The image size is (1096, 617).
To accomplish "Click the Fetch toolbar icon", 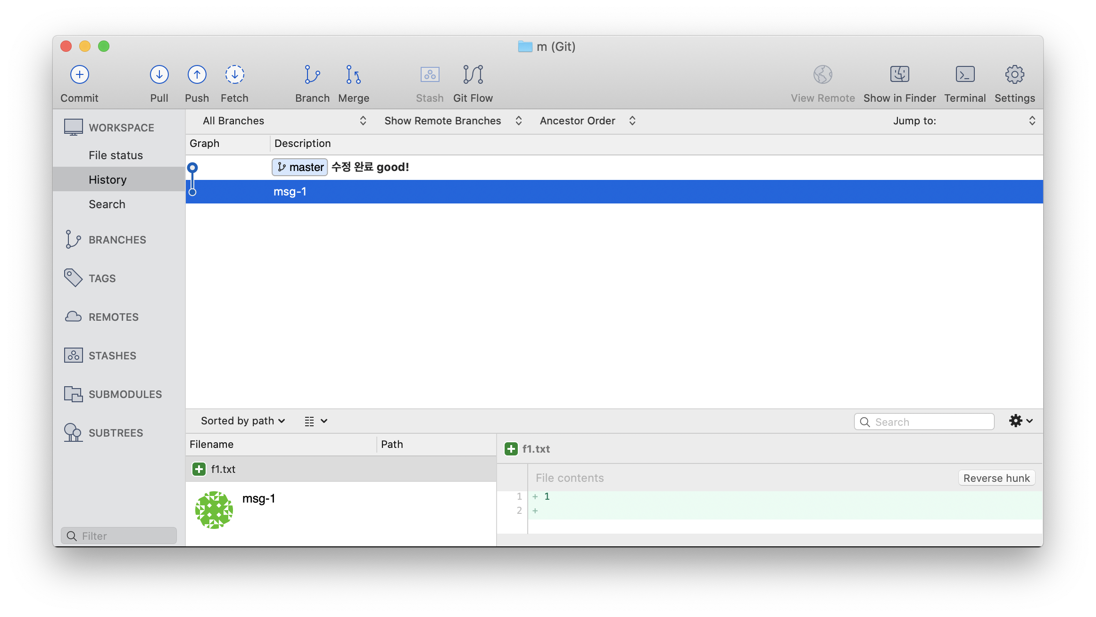I will click(234, 74).
